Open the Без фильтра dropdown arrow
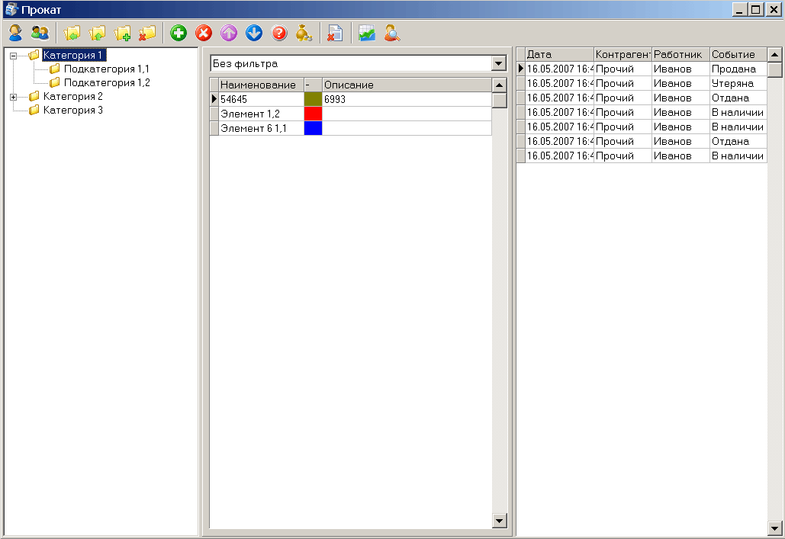The width and height of the screenshot is (785, 539). click(499, 63)
